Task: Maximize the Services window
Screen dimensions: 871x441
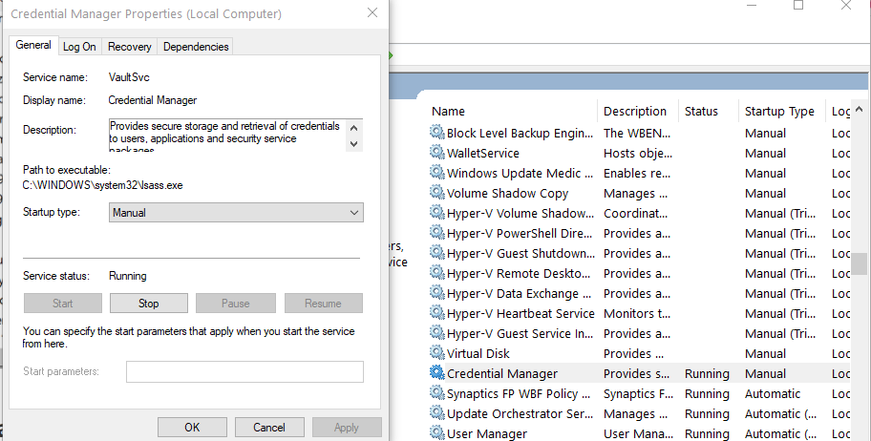Action: tap(798, 5)
